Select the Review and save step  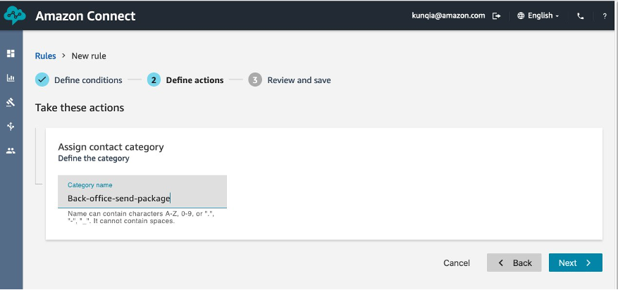[290, 80]
